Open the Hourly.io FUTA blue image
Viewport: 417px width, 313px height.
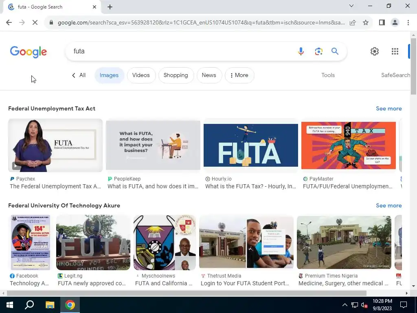tap(251, 145)
